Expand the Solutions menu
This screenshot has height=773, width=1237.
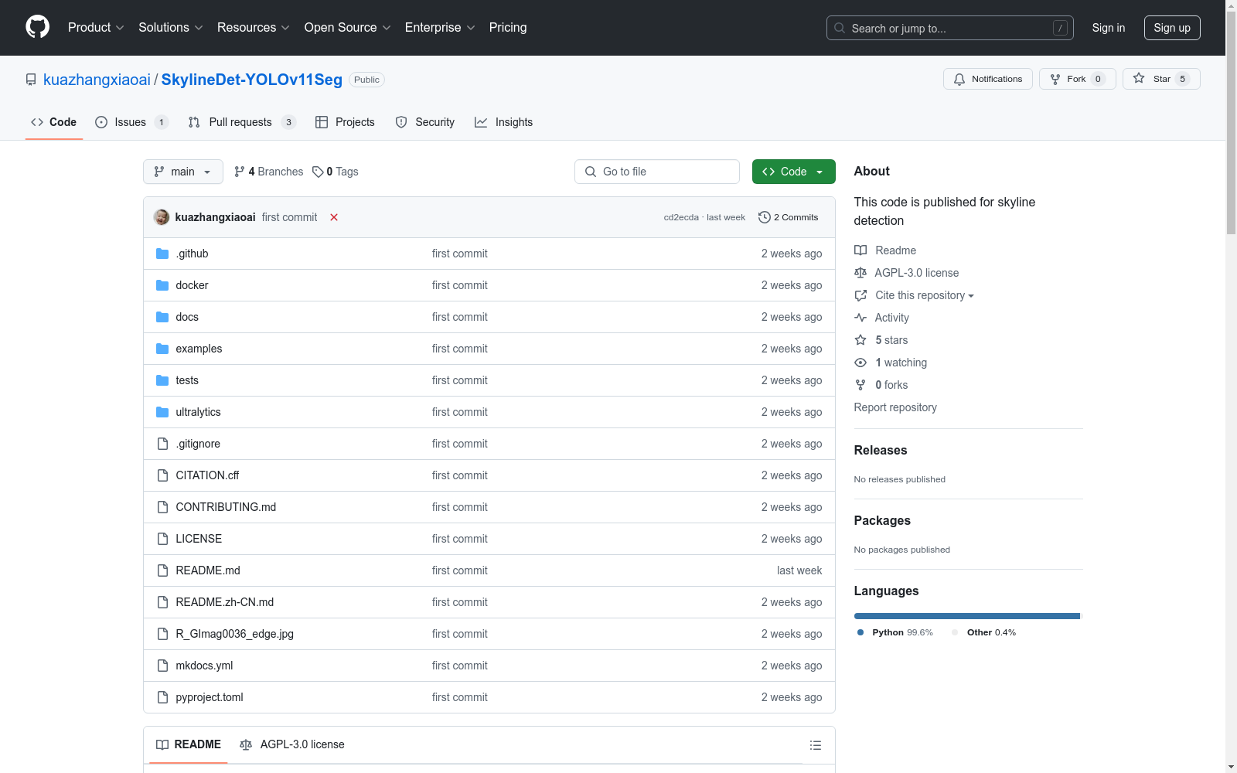[x=171, y=27]
